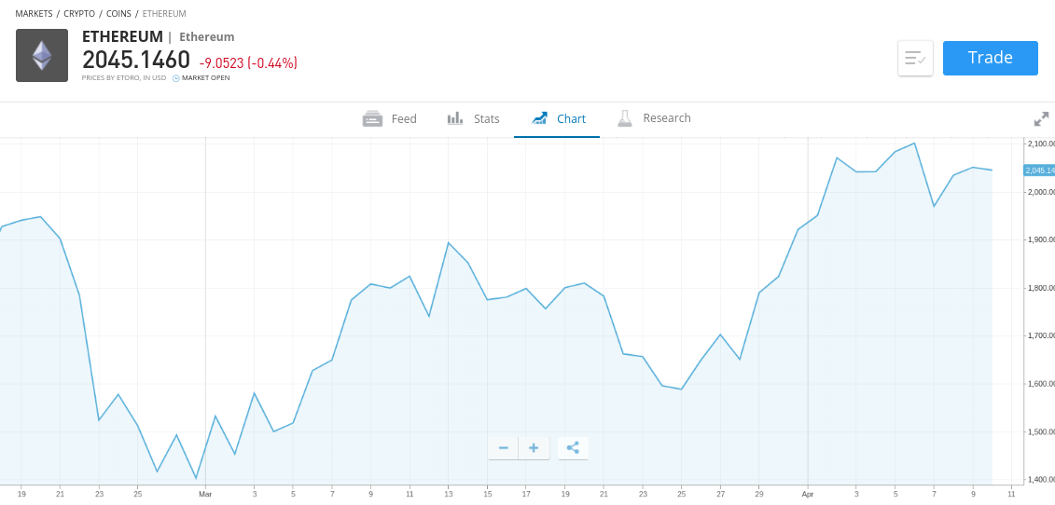Go to MARKETS breadcrumb link
Screen dimensions: 1055x505
click(34, 13)
